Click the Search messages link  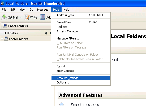click(x=85, y=104)
